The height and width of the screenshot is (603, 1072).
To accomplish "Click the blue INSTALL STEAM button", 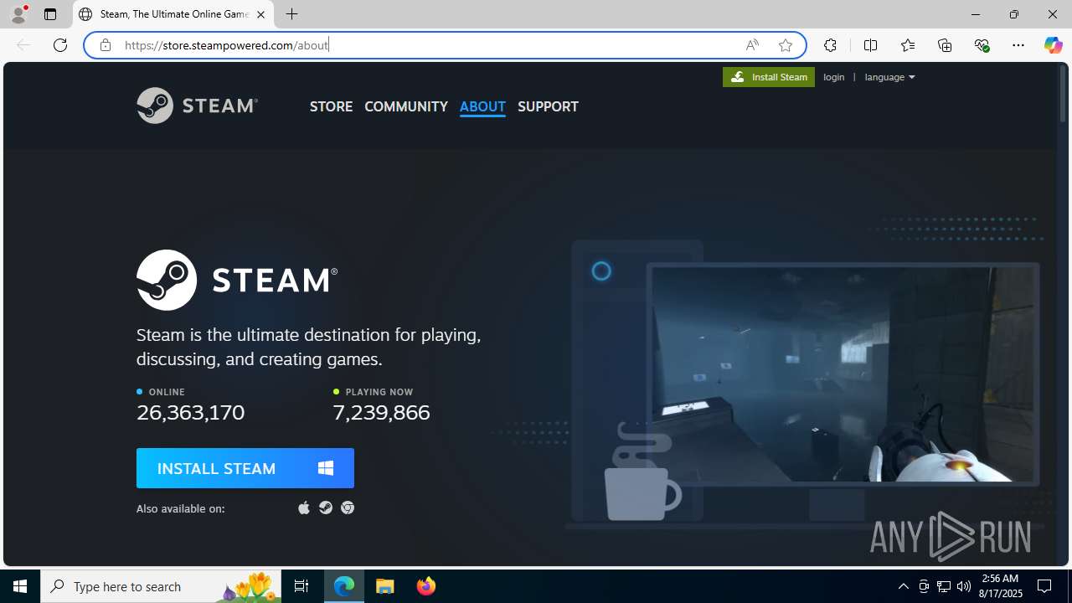I will click(x=245, y=468).
